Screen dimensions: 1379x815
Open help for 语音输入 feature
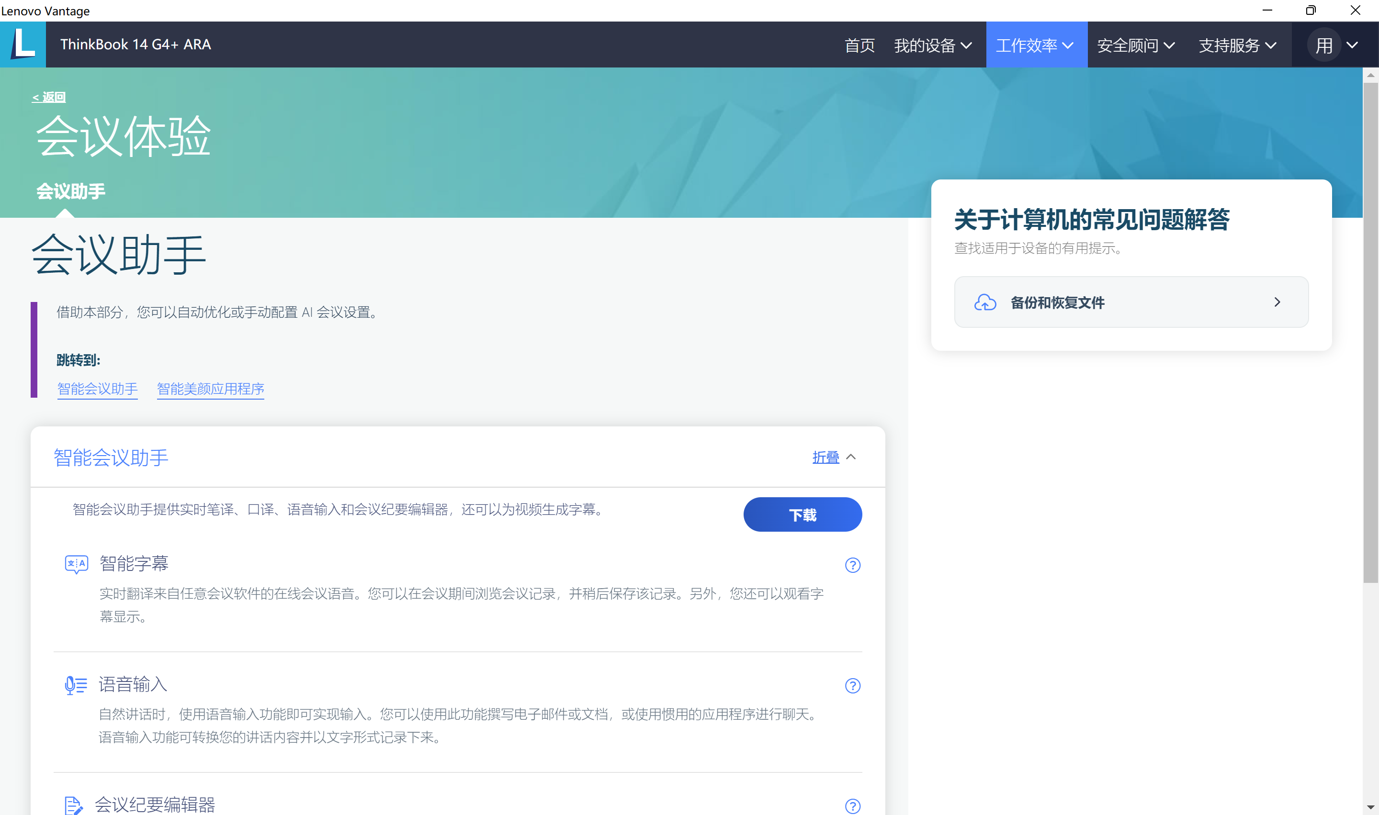[x=852, y=686]
